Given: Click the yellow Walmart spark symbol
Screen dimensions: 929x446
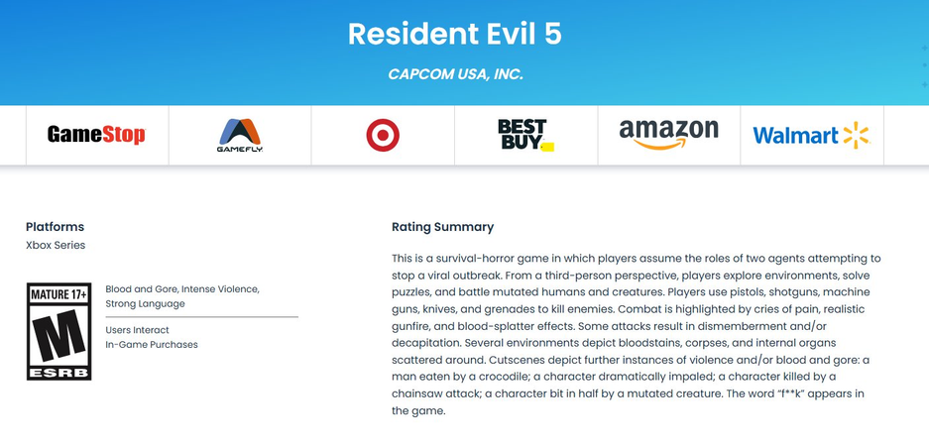Looking at the screenshot, I should tap(856, 136).
